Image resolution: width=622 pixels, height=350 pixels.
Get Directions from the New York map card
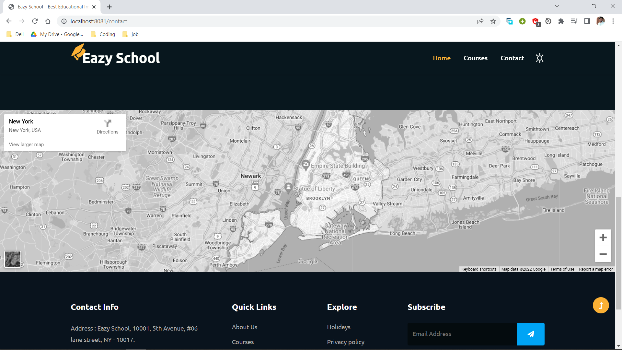pyautogui.click(x=107, y=126)
